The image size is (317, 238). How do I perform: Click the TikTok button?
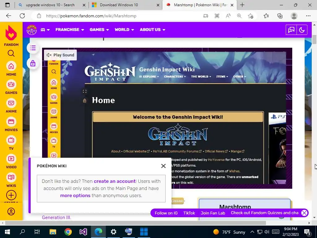(189, 213)
